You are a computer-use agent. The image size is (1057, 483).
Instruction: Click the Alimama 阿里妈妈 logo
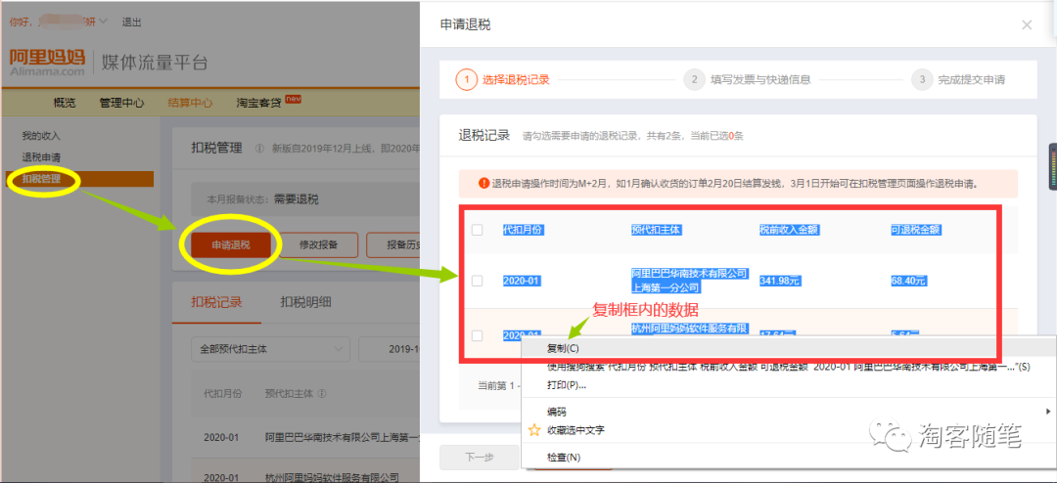(47, 62)
